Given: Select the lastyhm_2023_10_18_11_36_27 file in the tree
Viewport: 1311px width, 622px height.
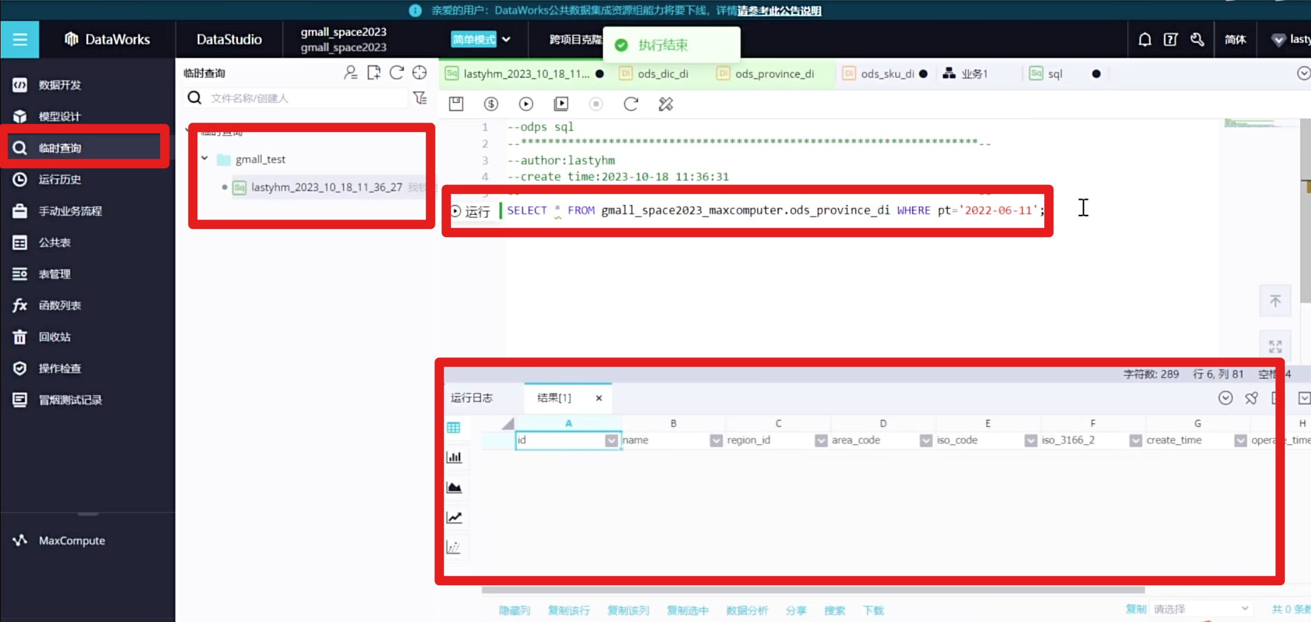Looking at the screenshot, I should tap(326, 187).
